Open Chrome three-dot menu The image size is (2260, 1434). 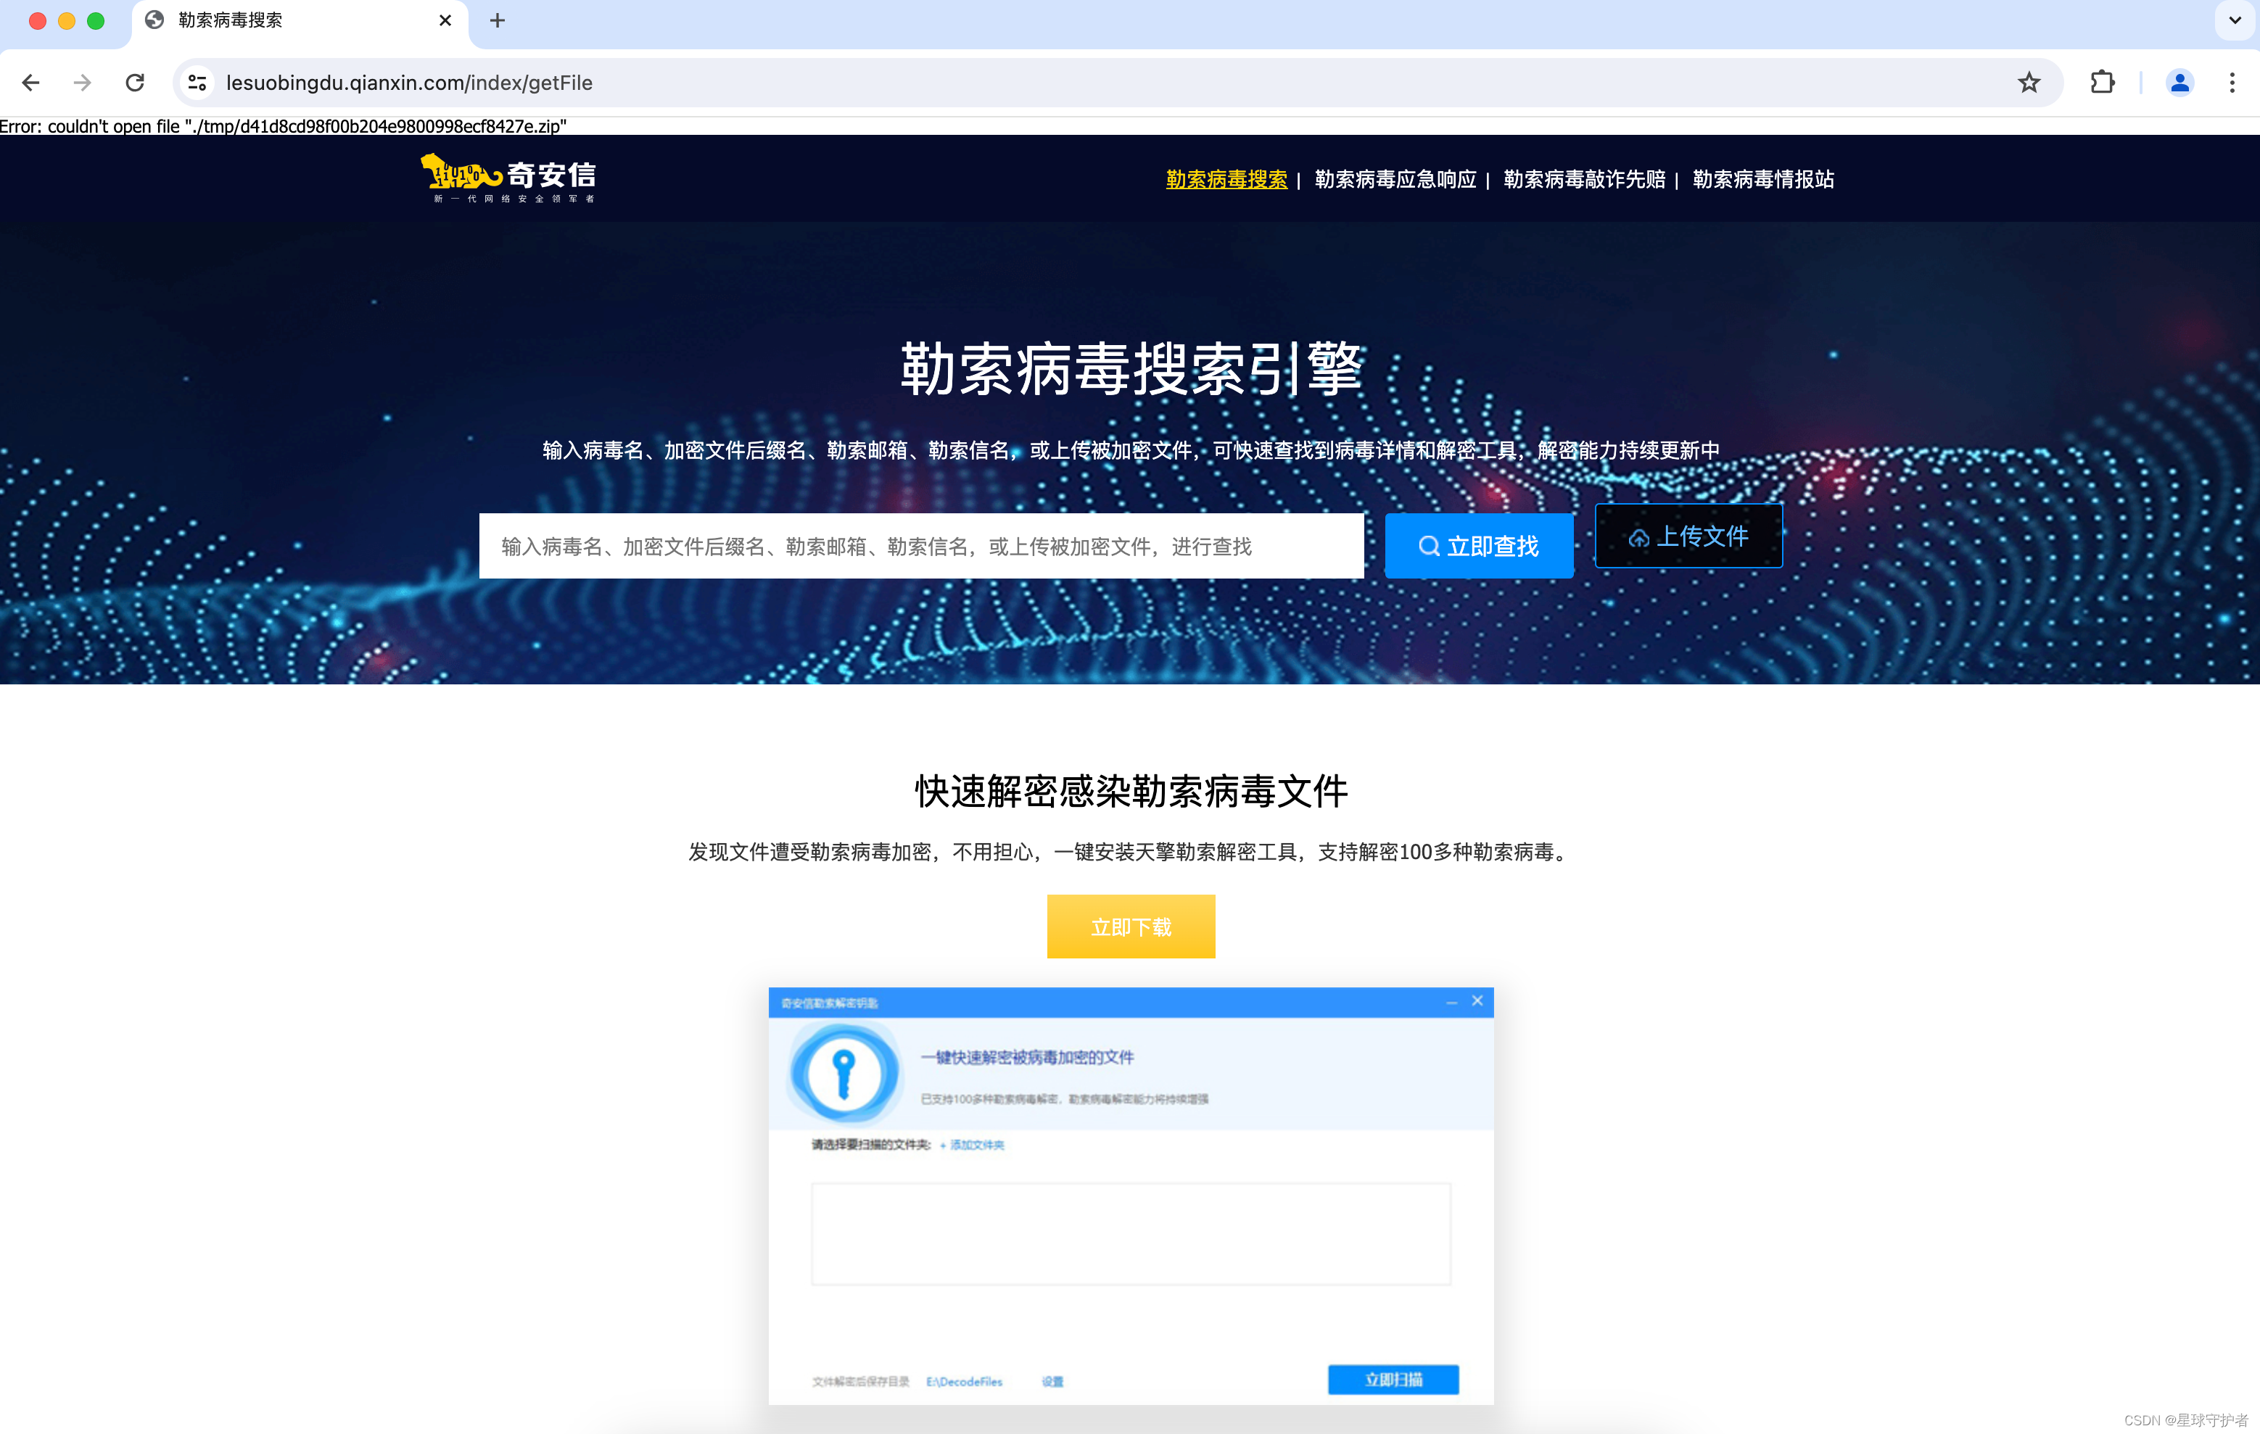coord(2232,83)
